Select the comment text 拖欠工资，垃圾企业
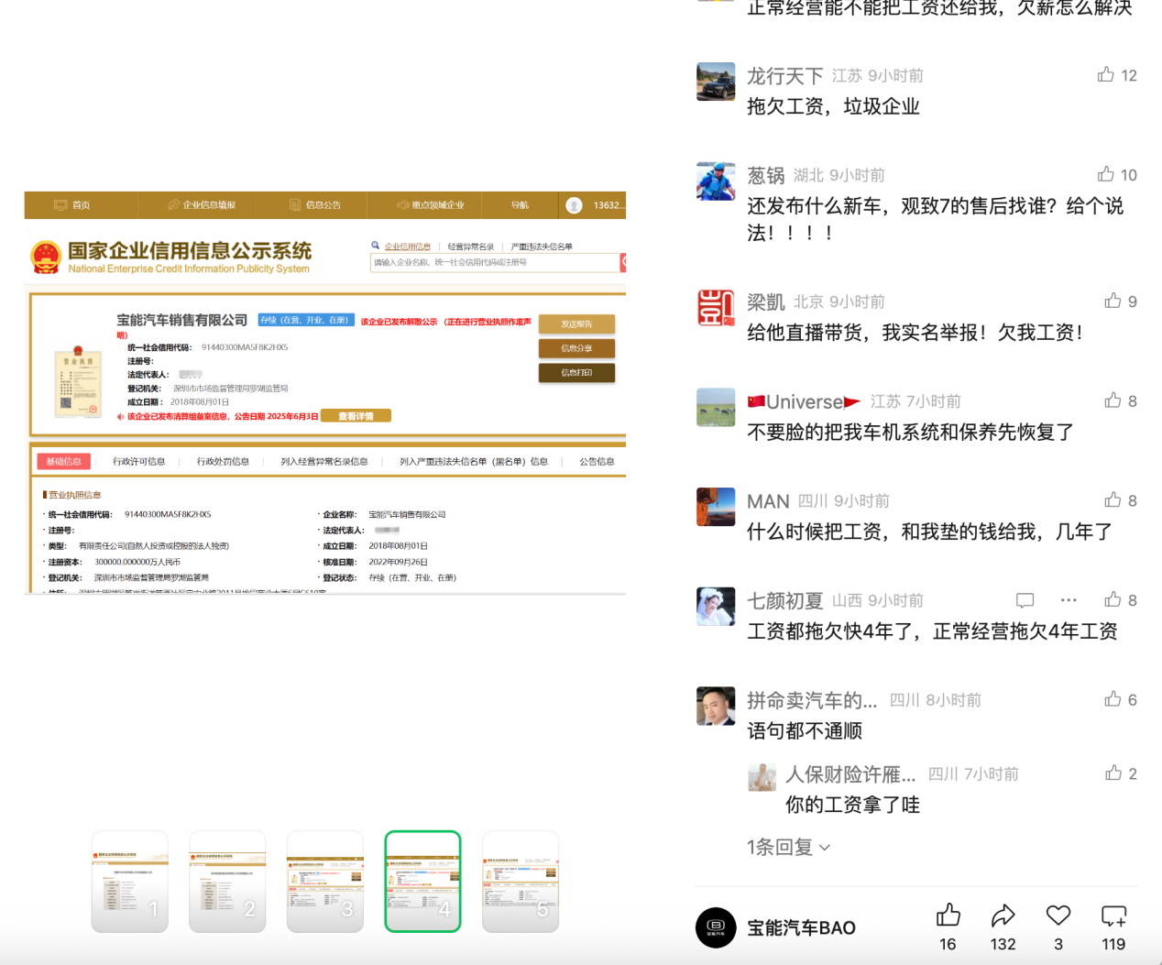The image size is (1162, 965). pyautogui.click(x=833, y=106)
